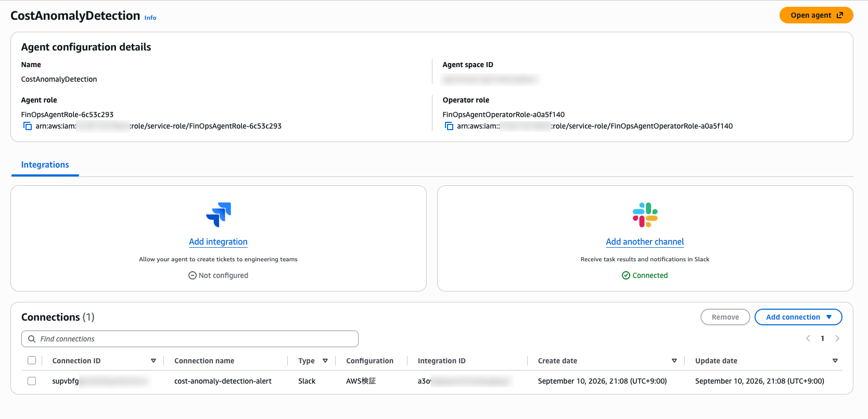Copy the Operator role ARN
The height and width of the screenshot is (419, 868).
pos(449,126)
